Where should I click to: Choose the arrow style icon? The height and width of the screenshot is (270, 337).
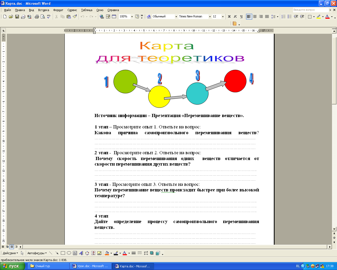click(146, 253)
